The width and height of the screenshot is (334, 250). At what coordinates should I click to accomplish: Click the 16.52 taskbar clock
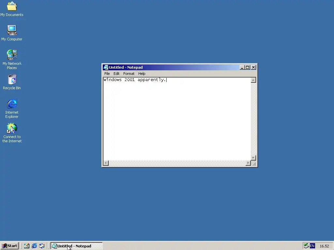click(324, 246)
